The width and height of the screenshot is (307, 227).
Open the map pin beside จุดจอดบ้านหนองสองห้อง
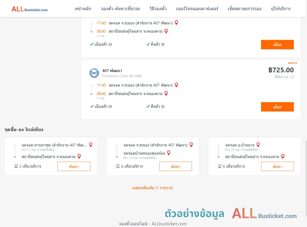coord(169,153)
